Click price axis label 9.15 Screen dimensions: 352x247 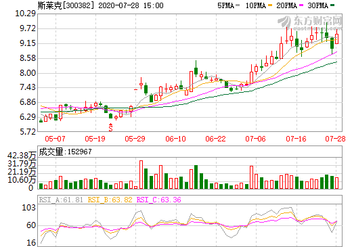point(28,43)
